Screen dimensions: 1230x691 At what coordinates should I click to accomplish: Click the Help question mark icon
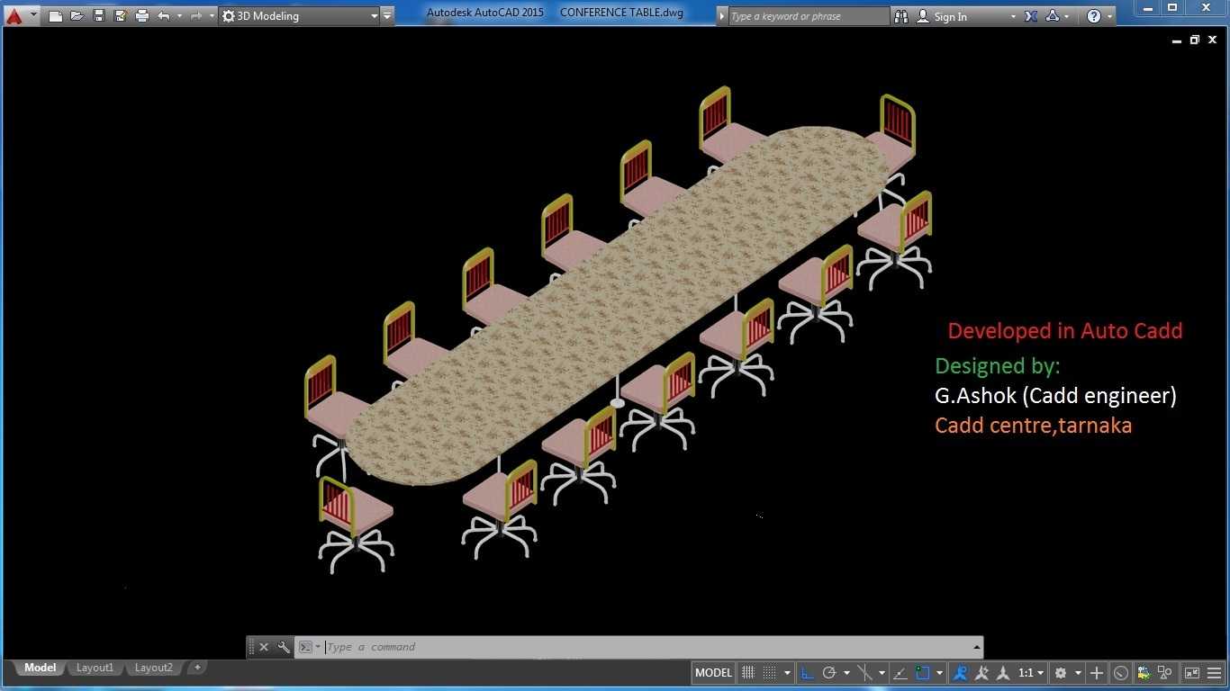[x=1093, y=16]
